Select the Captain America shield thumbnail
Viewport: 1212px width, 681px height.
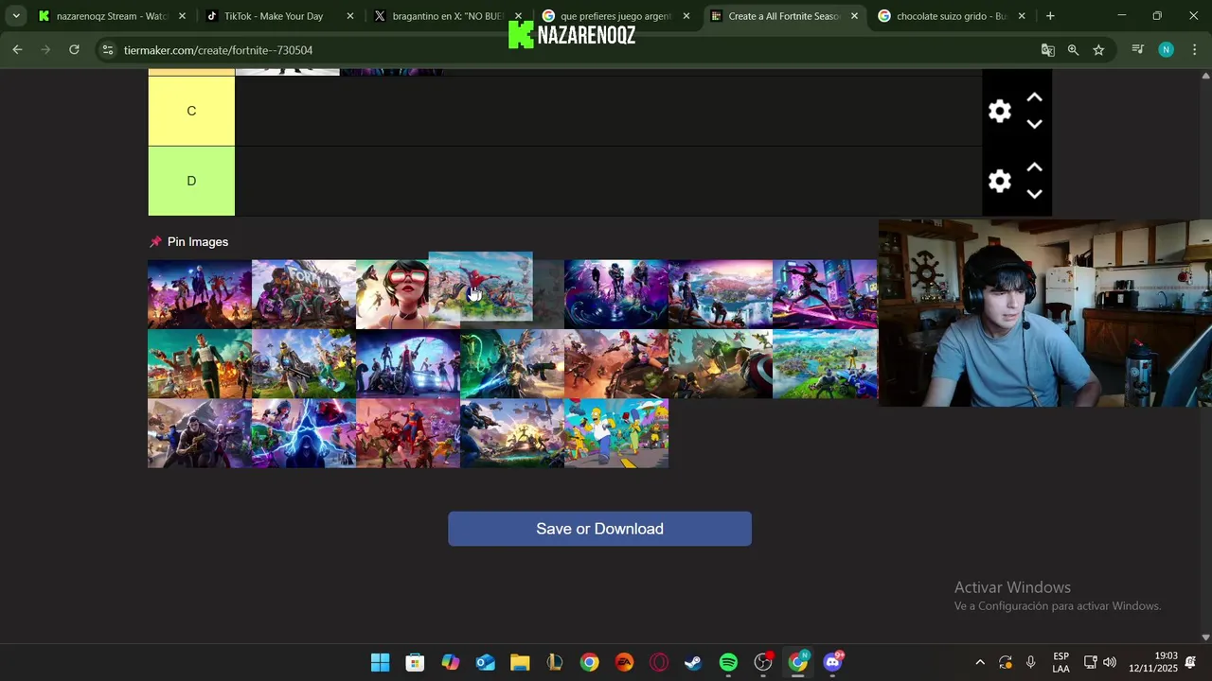coord(721,364)
